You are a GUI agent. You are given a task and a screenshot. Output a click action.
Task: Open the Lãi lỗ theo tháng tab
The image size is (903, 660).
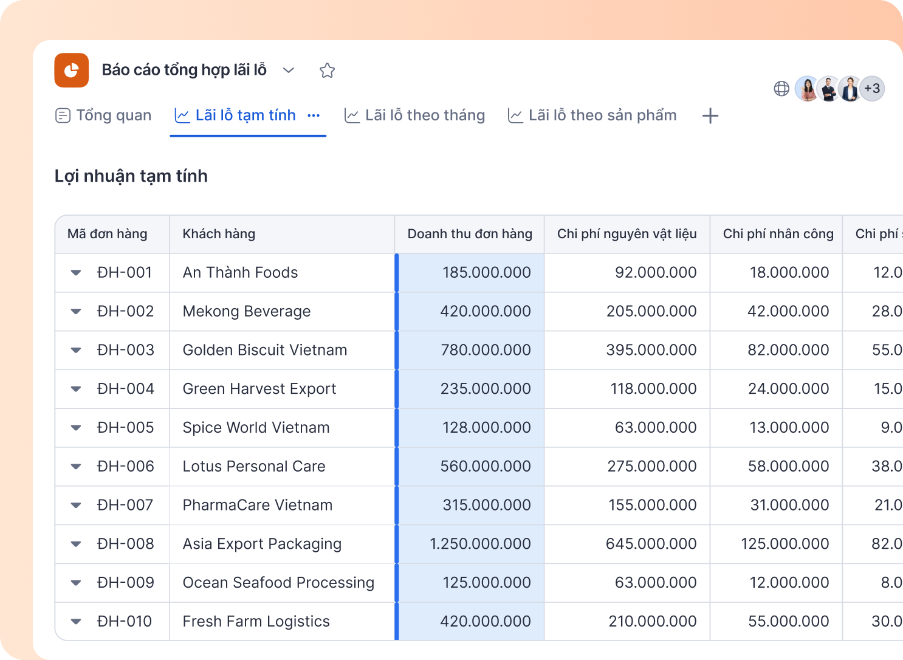pyautogui.click(x=414, y=115)
